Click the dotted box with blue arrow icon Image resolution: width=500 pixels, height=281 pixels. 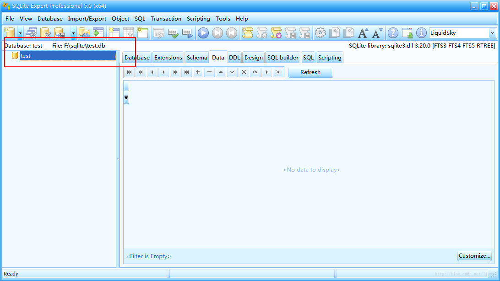tap(187, 33)
